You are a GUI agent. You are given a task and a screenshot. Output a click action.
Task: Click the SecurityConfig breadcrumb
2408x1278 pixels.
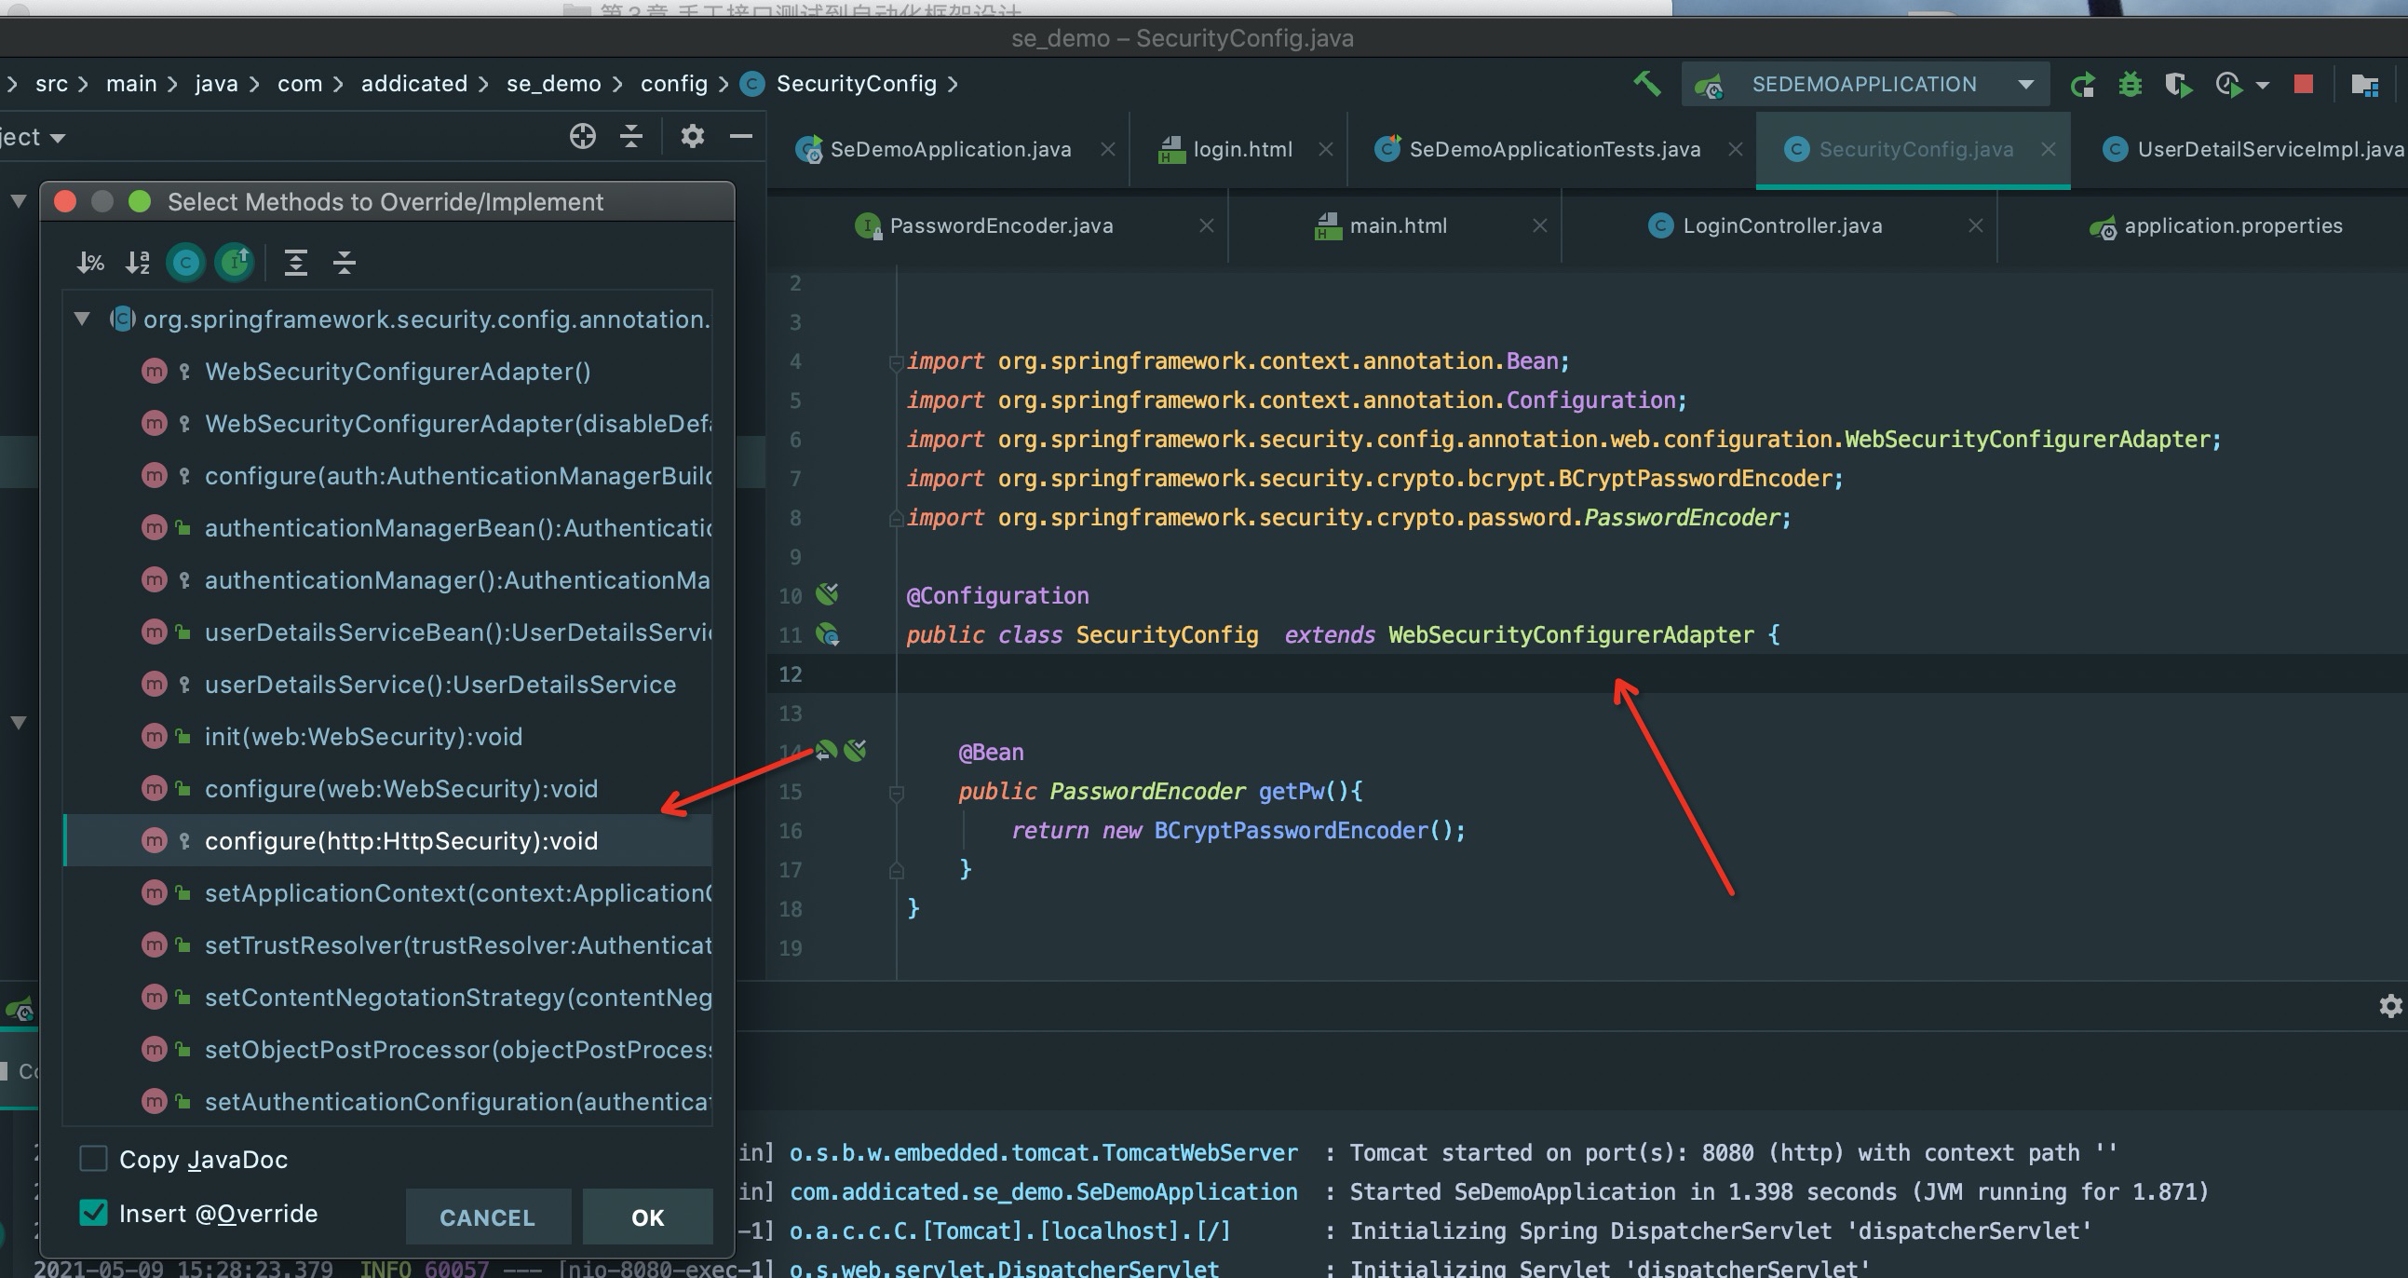tap(857, 84)
